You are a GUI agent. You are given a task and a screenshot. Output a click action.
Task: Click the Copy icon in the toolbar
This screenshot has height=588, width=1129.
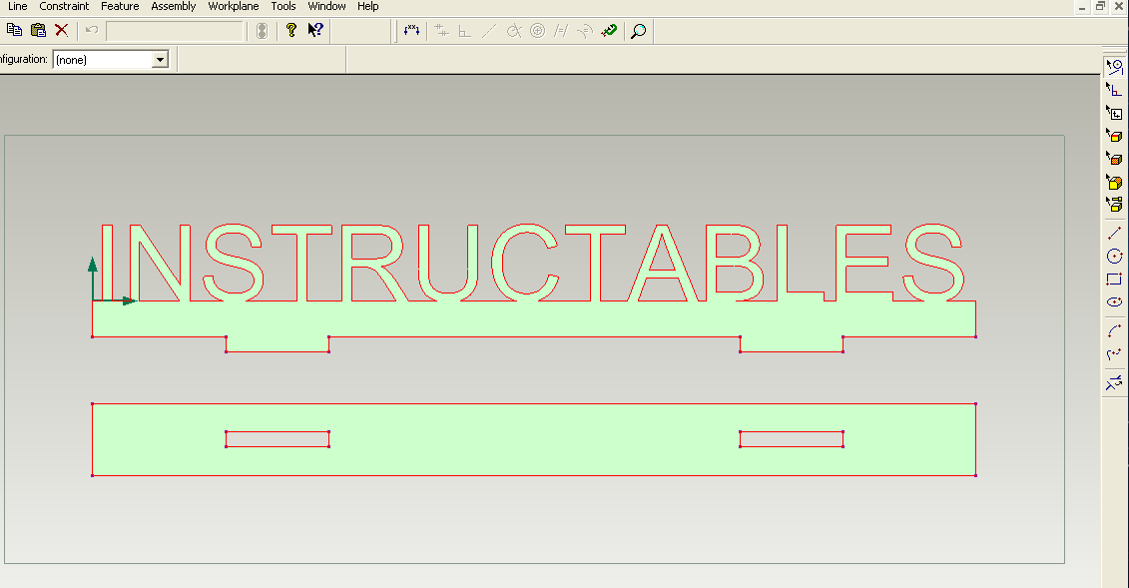tap(14, 30)
